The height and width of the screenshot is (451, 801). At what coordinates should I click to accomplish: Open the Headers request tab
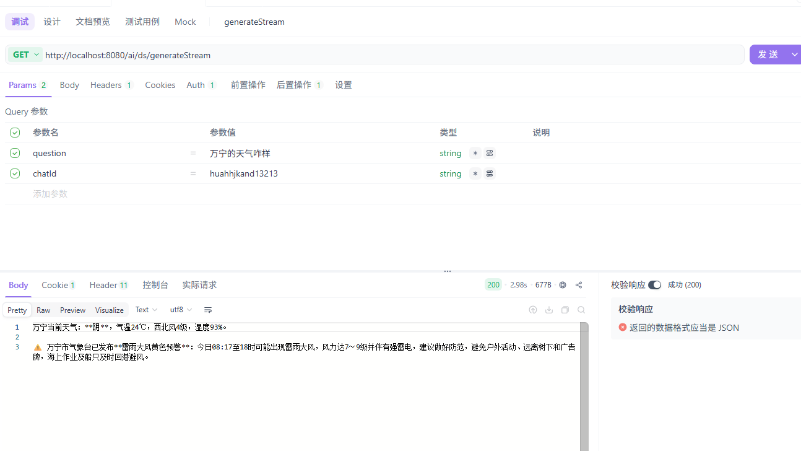[x=111, y=85]
